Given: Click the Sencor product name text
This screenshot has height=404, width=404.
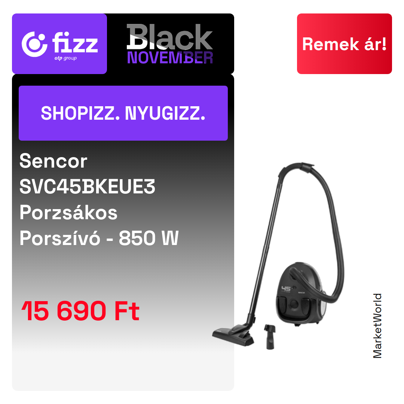Looking at the screenshot, I should pos(53,161).
